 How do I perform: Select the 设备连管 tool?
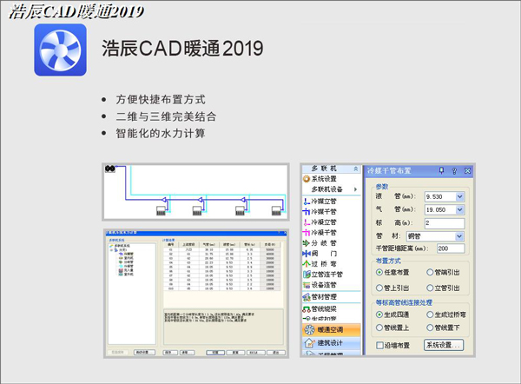pyautogui.click(x=320, y=285)
